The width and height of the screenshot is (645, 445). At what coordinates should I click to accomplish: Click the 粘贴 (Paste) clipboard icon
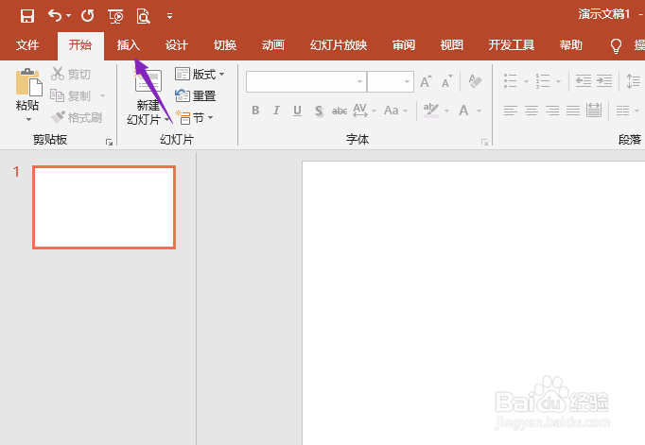click(28, 82)
